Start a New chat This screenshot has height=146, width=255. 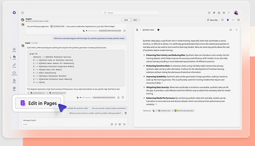tap(212, 20)
